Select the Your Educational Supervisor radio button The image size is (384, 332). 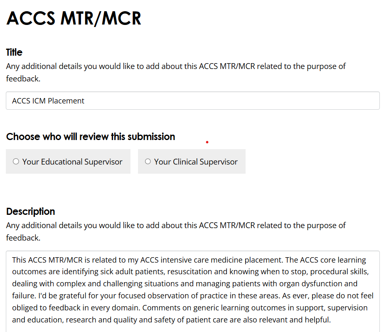16,161
